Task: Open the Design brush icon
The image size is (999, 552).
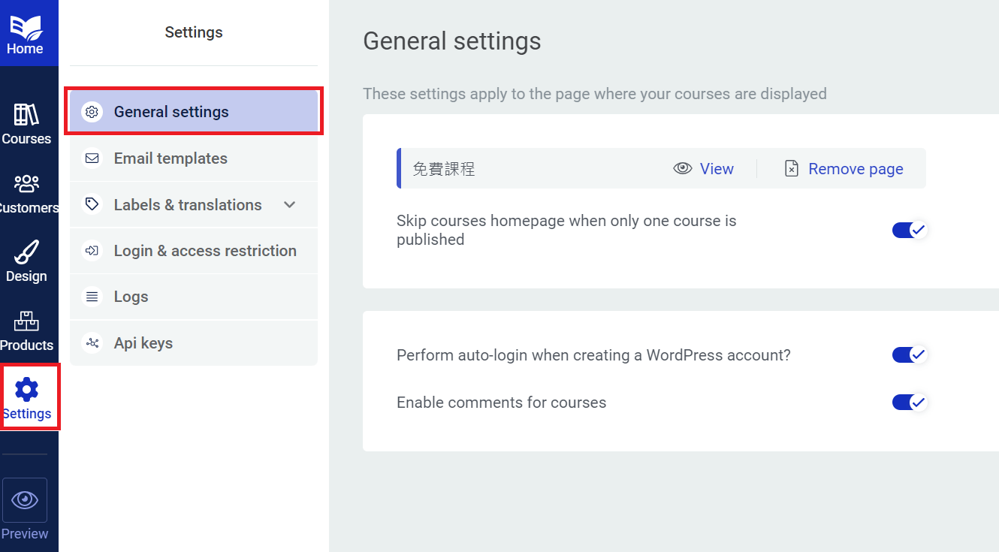Action: pos(26,252)
